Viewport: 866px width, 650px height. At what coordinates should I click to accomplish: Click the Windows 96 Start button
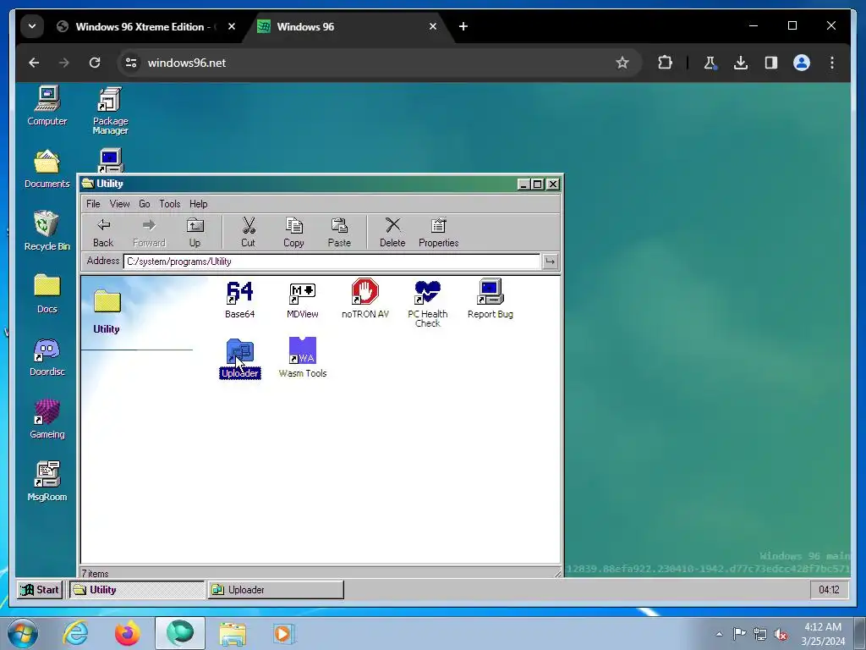(x=39, y=590)
